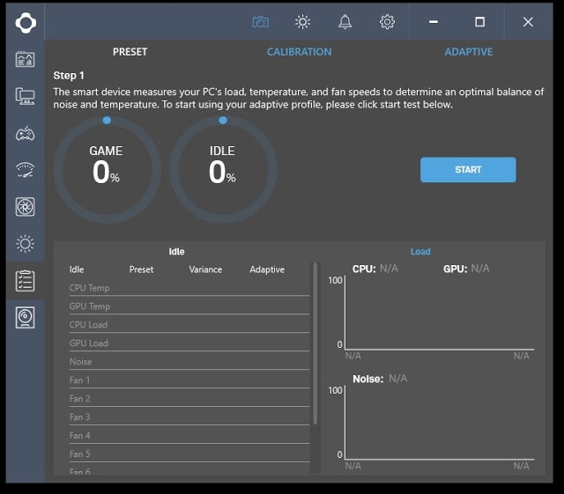564x494 pixels.
Task: Open the lighting sun sidebar icon
Action: coord(26,244)
